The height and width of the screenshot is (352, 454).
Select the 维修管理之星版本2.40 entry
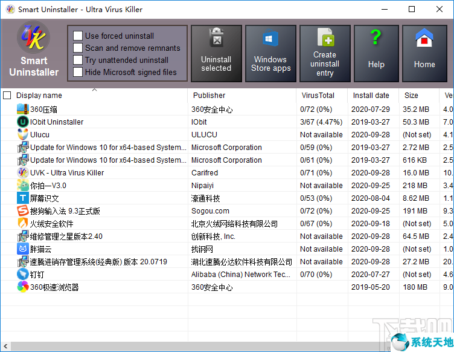pos(66,236)
